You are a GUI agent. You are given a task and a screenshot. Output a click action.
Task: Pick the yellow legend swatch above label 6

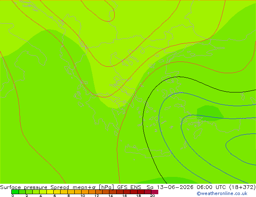pyautogui.click(x=57, y=192)
